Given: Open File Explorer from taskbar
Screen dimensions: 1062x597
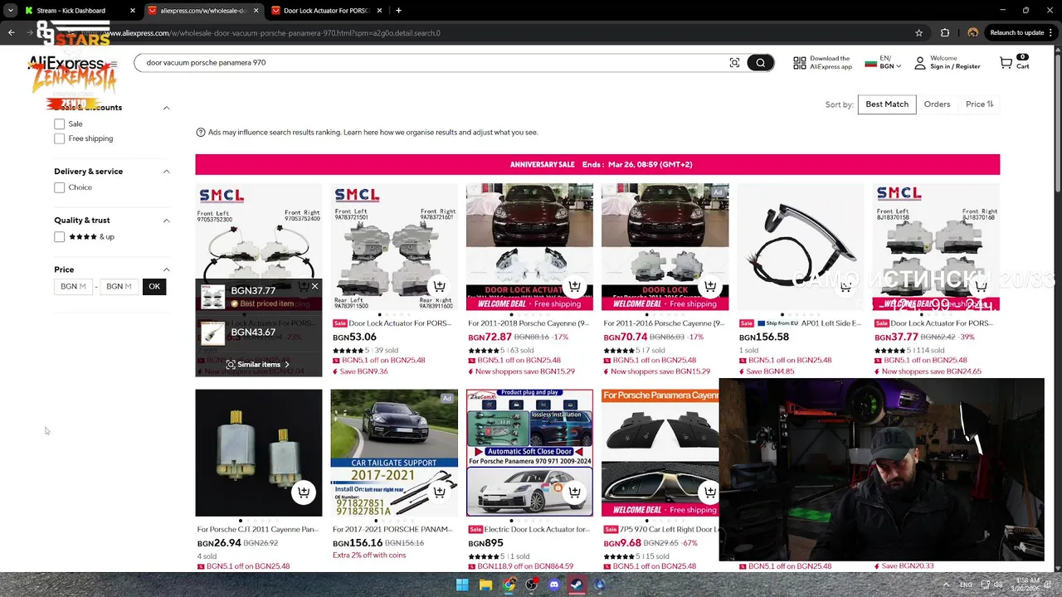Looking at the screenshot, I should (x=485, y=585).
